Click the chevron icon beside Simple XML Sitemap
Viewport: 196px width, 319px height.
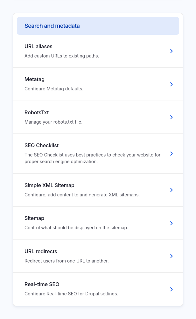coord(171,190)
